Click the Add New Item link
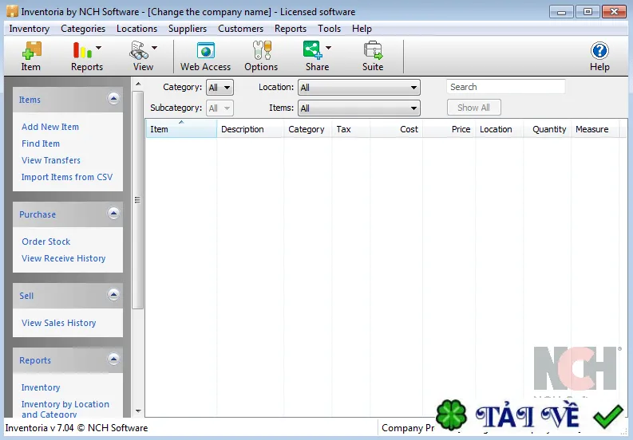This screenshot has height=440, width=633. 50,127
